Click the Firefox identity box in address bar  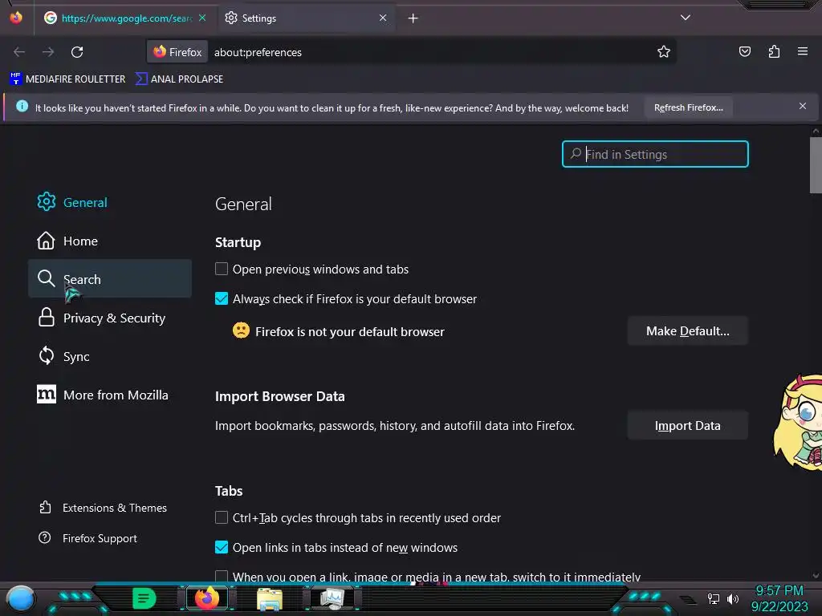pos(177,52)
